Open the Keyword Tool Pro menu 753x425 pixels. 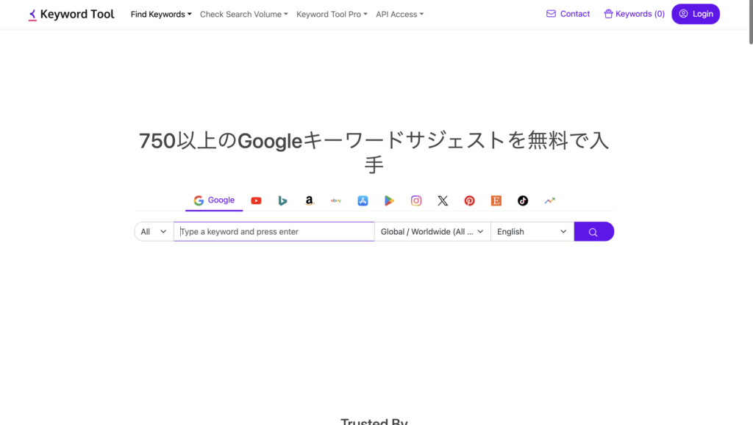[332, 15]
